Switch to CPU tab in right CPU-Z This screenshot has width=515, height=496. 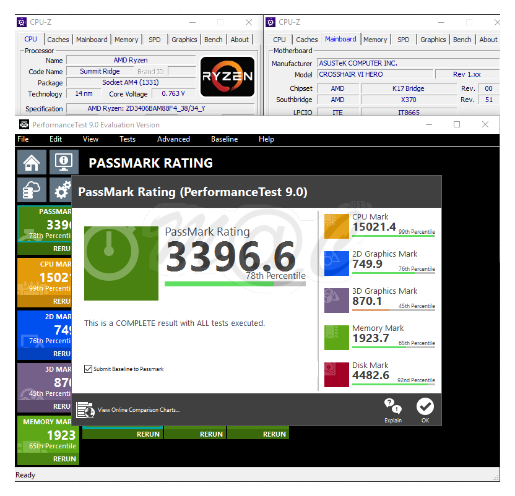pyautogui.click(x=279, y=40)
